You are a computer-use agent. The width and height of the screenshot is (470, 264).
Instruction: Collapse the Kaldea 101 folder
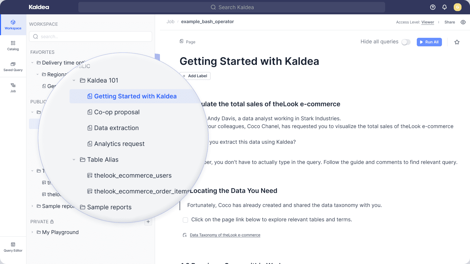click(74, 81)
